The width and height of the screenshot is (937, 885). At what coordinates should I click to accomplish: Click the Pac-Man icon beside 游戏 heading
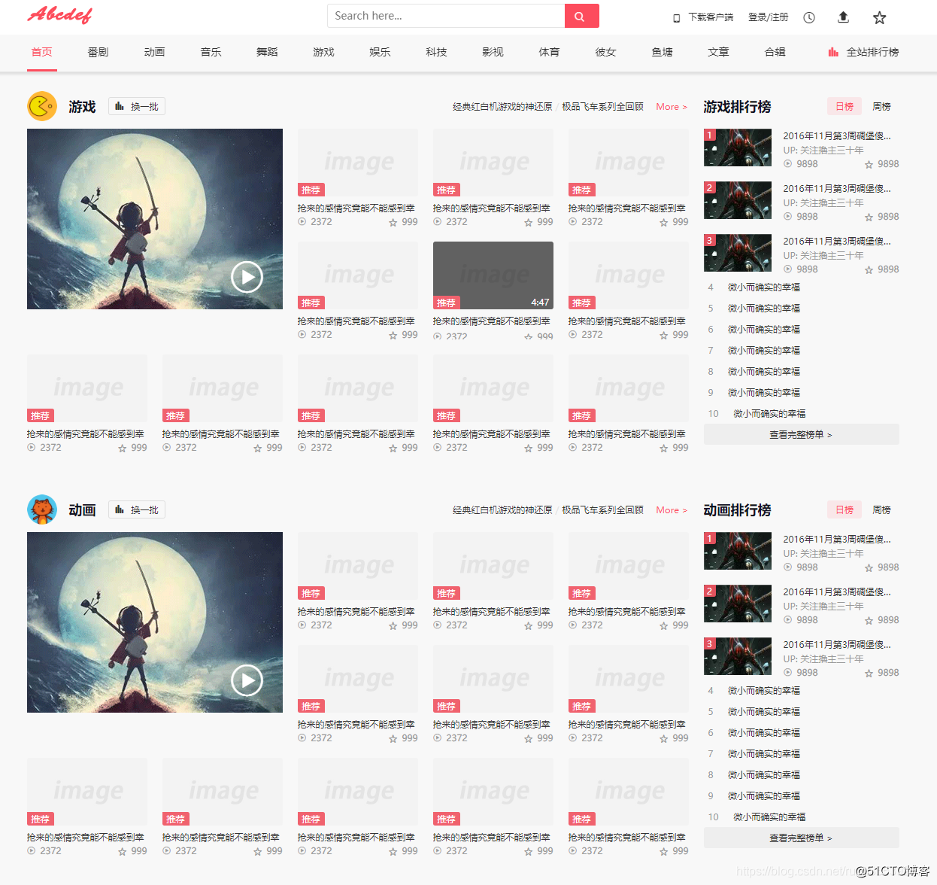tap(41, 106)
